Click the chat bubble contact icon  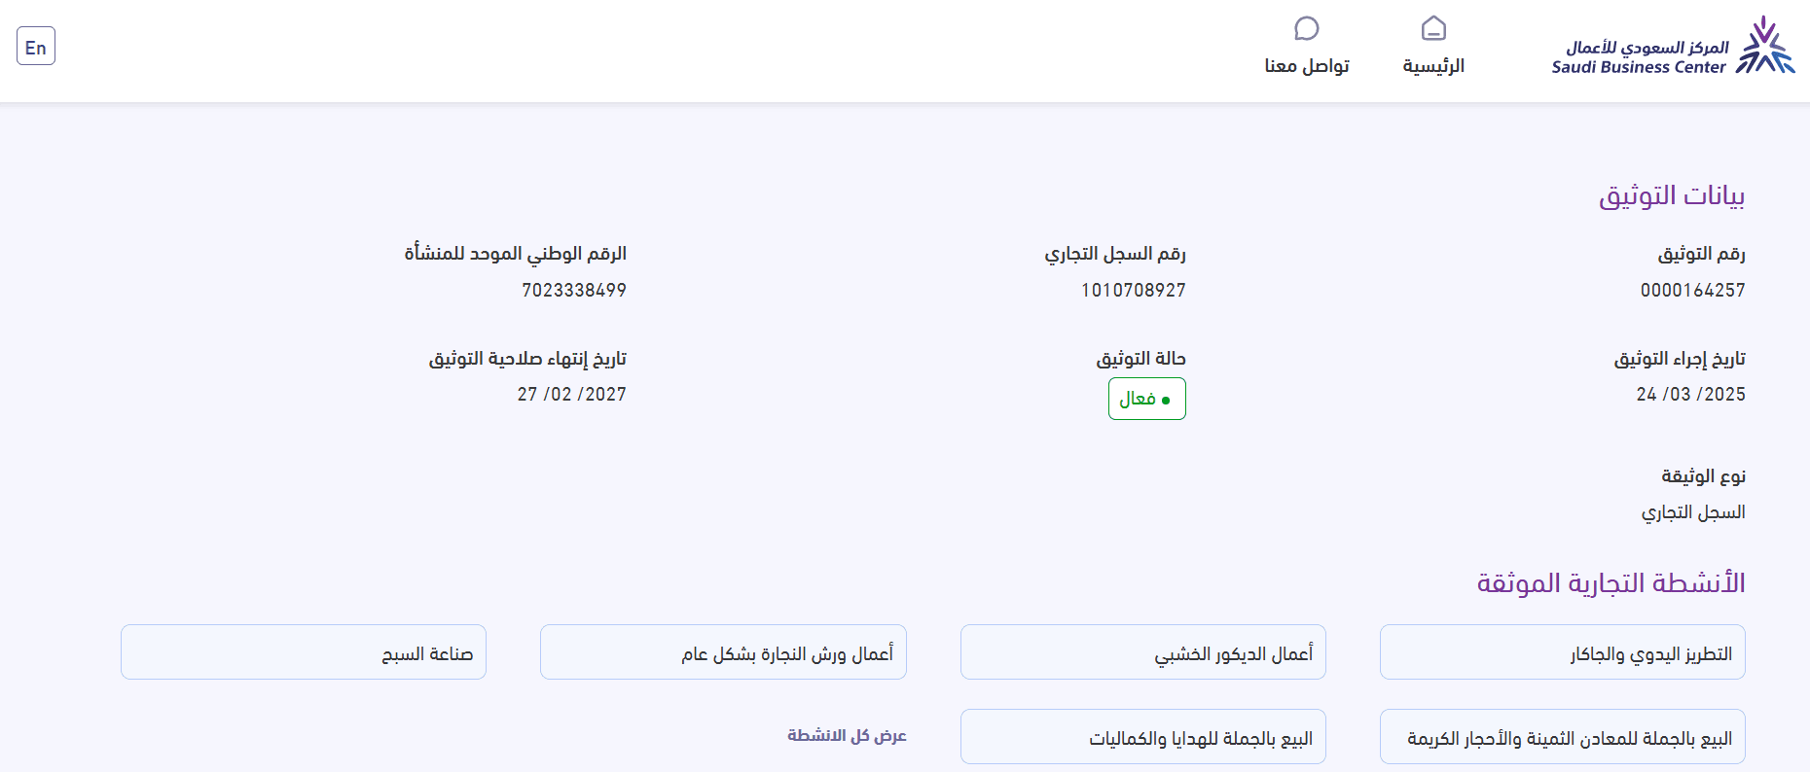point(1306,28)
